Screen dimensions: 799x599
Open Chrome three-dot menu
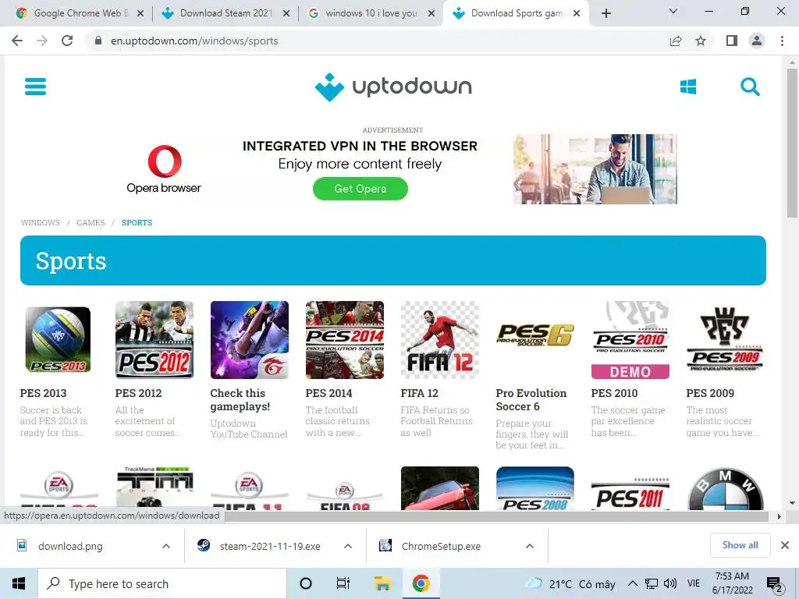782,41
